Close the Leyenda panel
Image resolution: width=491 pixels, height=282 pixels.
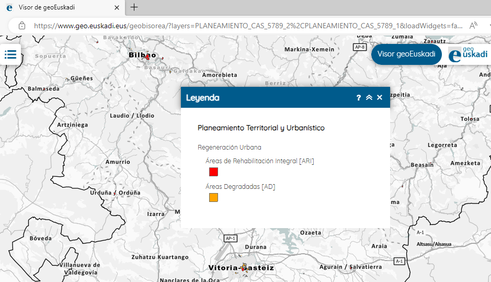(380, 98)
